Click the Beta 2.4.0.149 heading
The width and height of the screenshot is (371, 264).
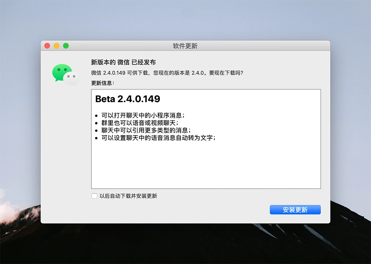pyautogui.click(x=128, y=99)
